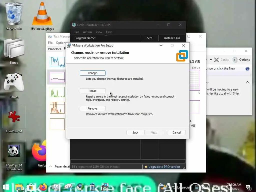This screenshot has height=192, width=256.
Task: Switch to Task Manager on the taskbar
Action: (x=55, y=187)
